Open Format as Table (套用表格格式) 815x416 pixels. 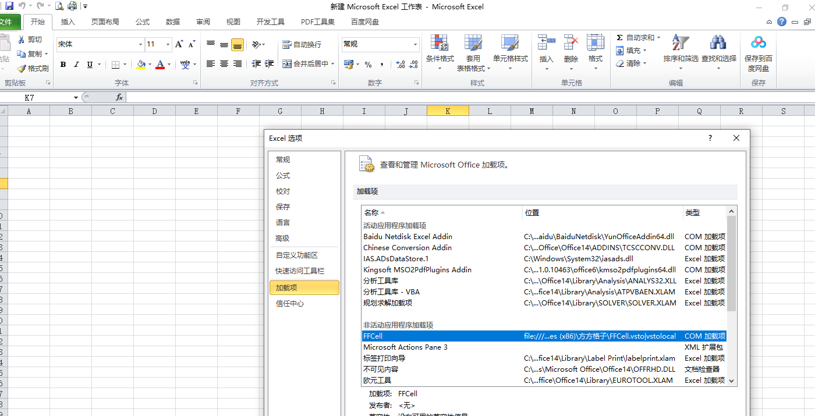point(473,52)
